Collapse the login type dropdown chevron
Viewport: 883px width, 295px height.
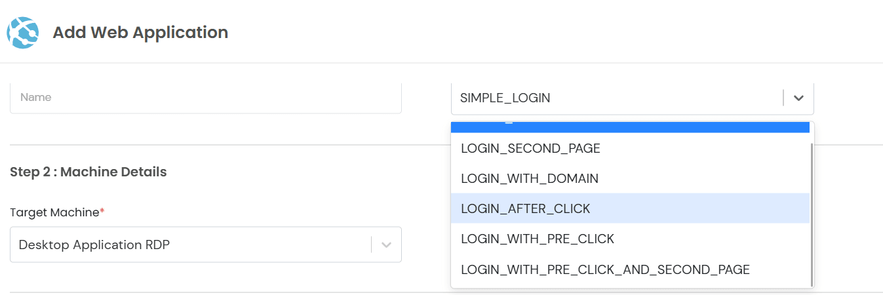point(798,98)
